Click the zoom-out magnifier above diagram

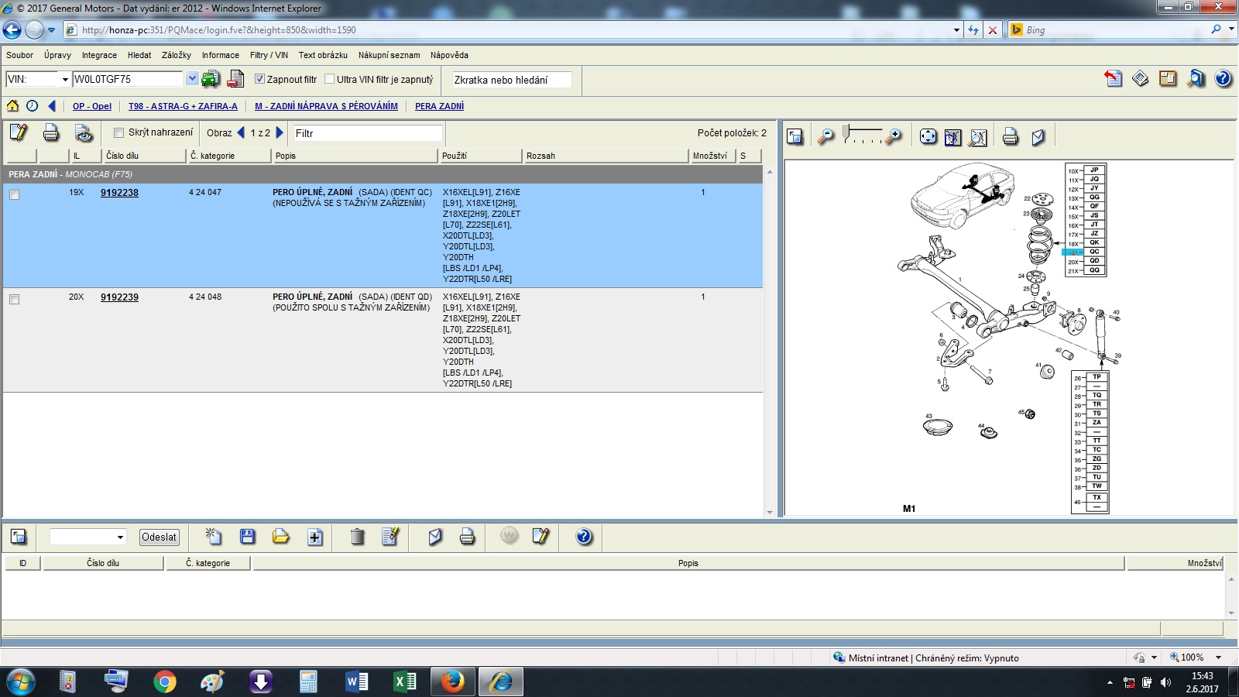[x=826, y=137]
